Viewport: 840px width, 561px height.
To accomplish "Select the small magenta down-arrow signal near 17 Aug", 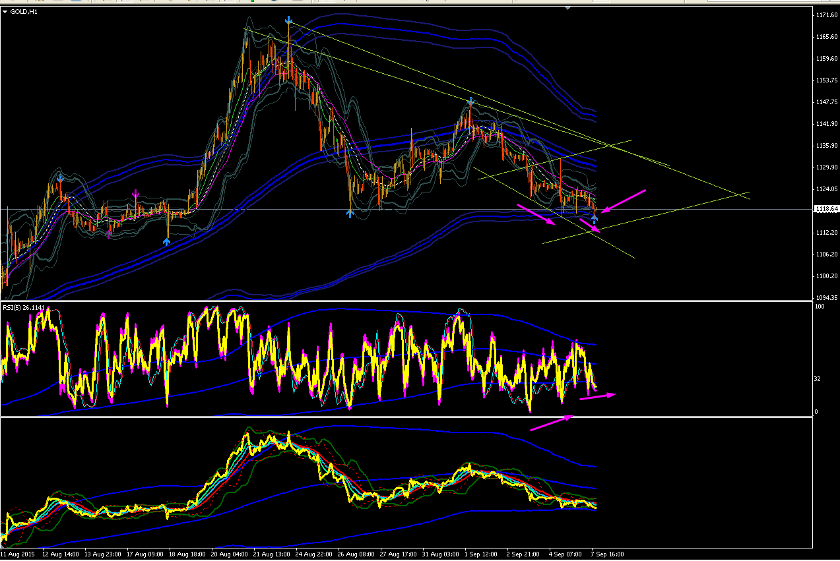I will (135, 194).
